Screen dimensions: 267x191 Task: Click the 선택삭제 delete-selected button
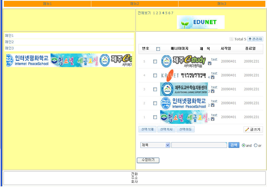147,129
